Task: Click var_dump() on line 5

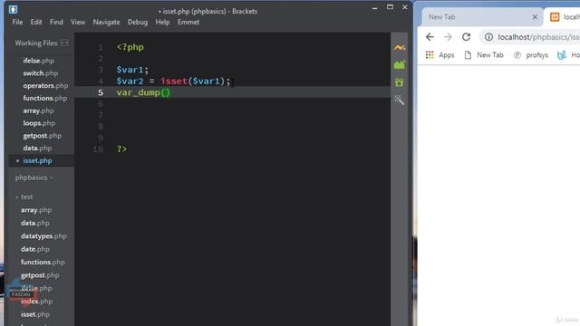Action: tap(143, 92)
